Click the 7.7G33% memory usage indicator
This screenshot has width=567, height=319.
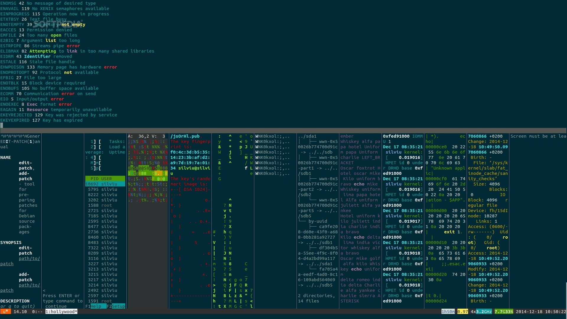pos(504,312)
